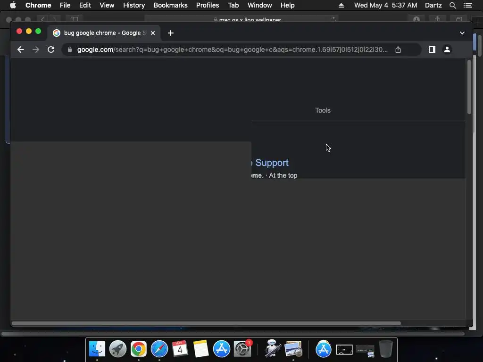483x362 pixels.
Task: Open the Chrome application menu
Action: click(x=38, y=5)
